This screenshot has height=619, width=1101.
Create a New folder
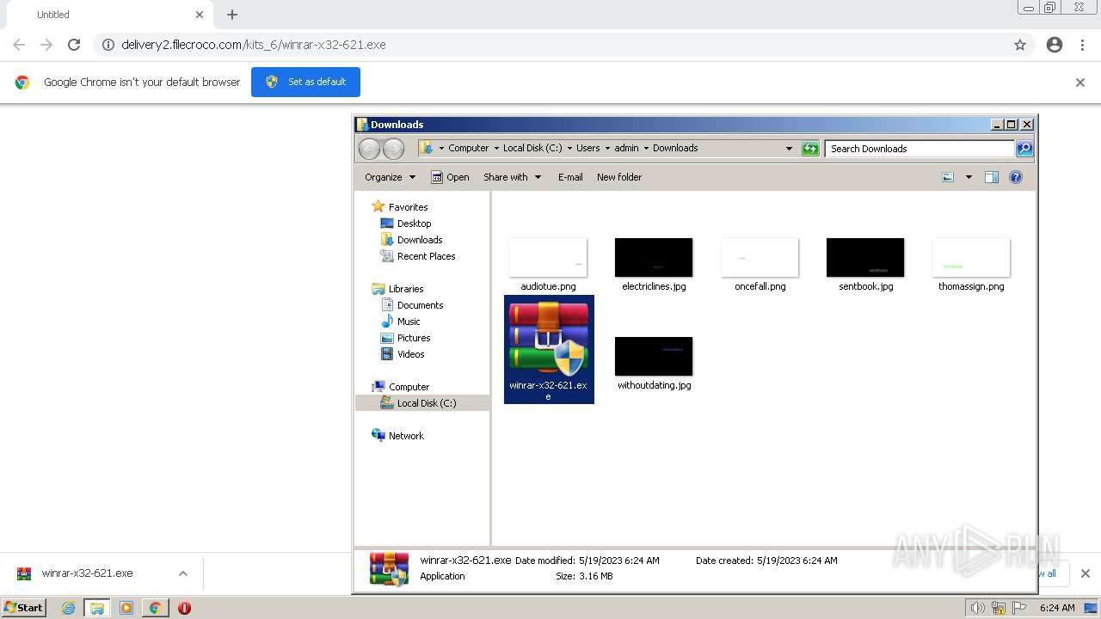point(619,177)
